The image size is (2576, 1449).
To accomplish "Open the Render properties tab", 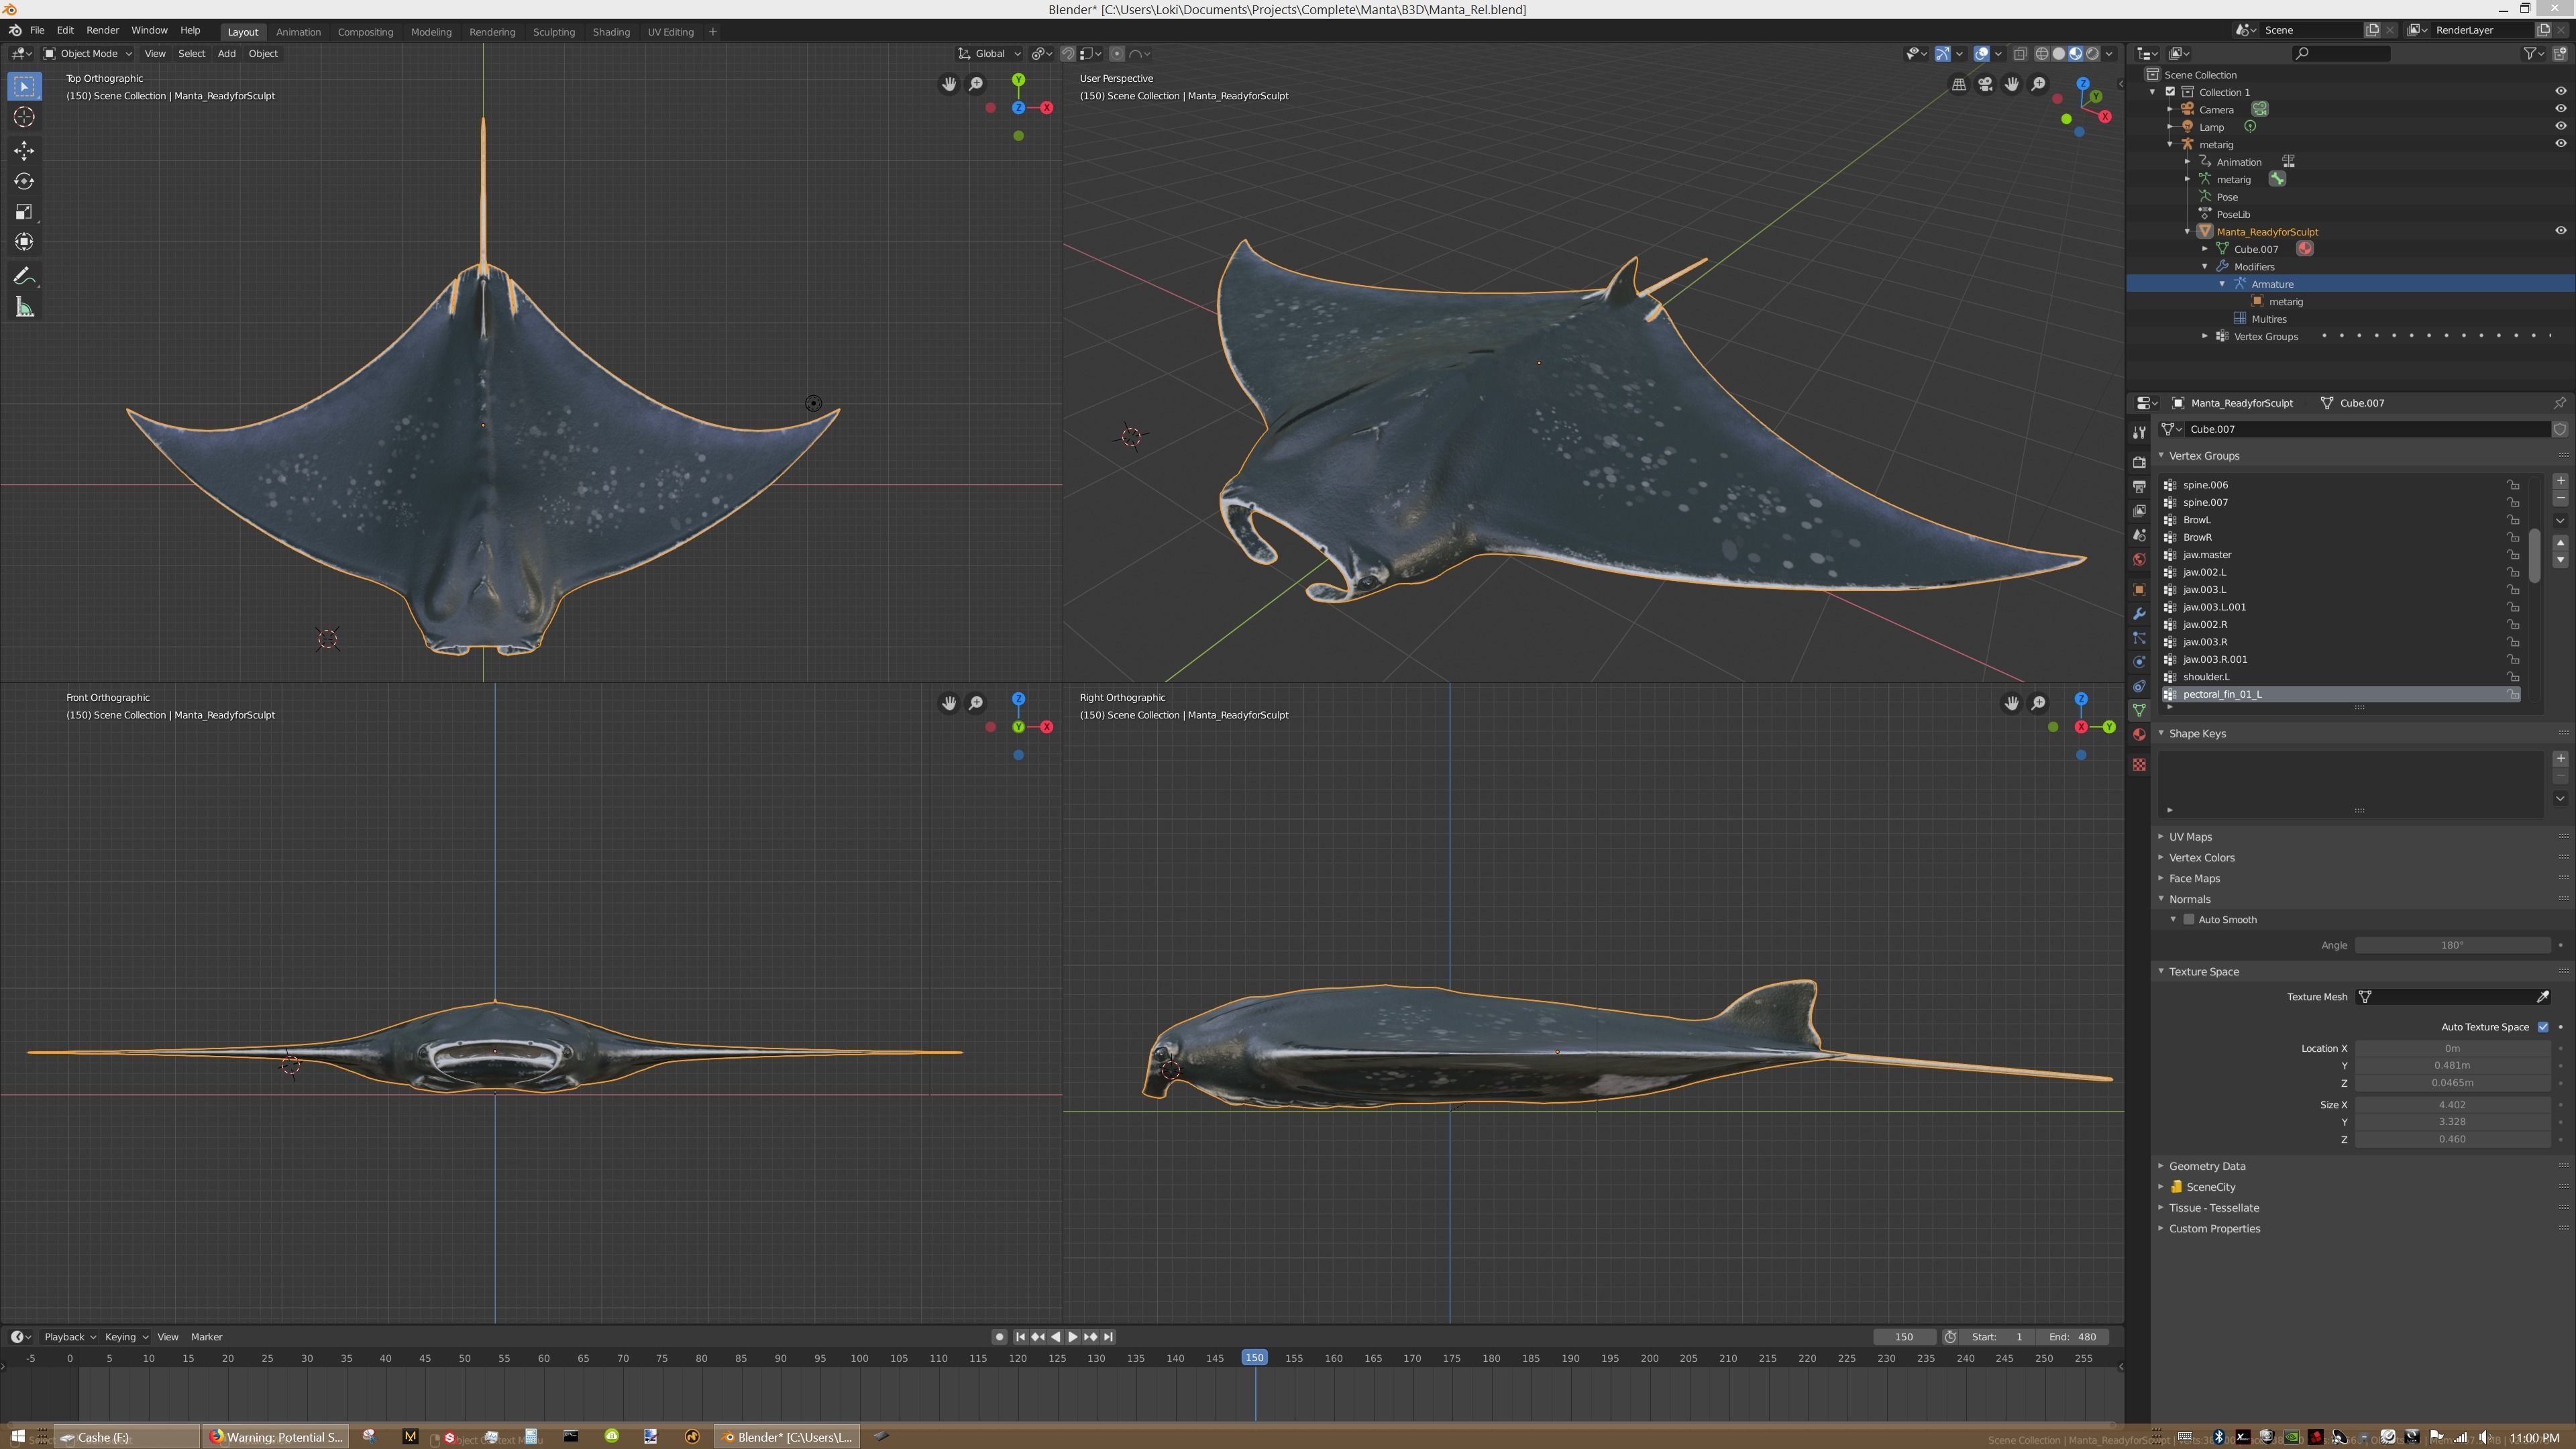I will [x=2139, y=462].
